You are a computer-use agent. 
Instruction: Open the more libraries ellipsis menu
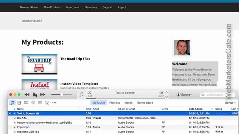point(54,103)
